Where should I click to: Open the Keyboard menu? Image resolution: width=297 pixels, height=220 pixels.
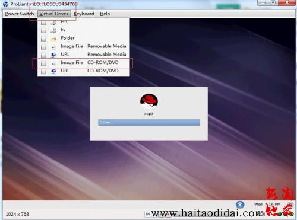click(84, 14)
